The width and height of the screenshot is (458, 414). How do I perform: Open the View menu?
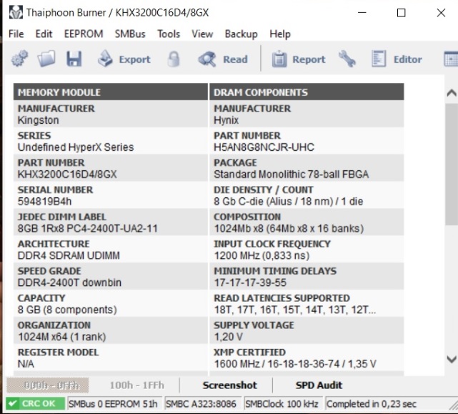coord(202,34)
